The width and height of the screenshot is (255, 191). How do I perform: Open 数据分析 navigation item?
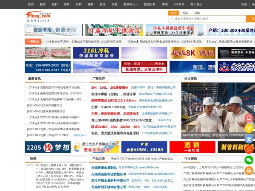pyautogui.click(x=150, y=4)
